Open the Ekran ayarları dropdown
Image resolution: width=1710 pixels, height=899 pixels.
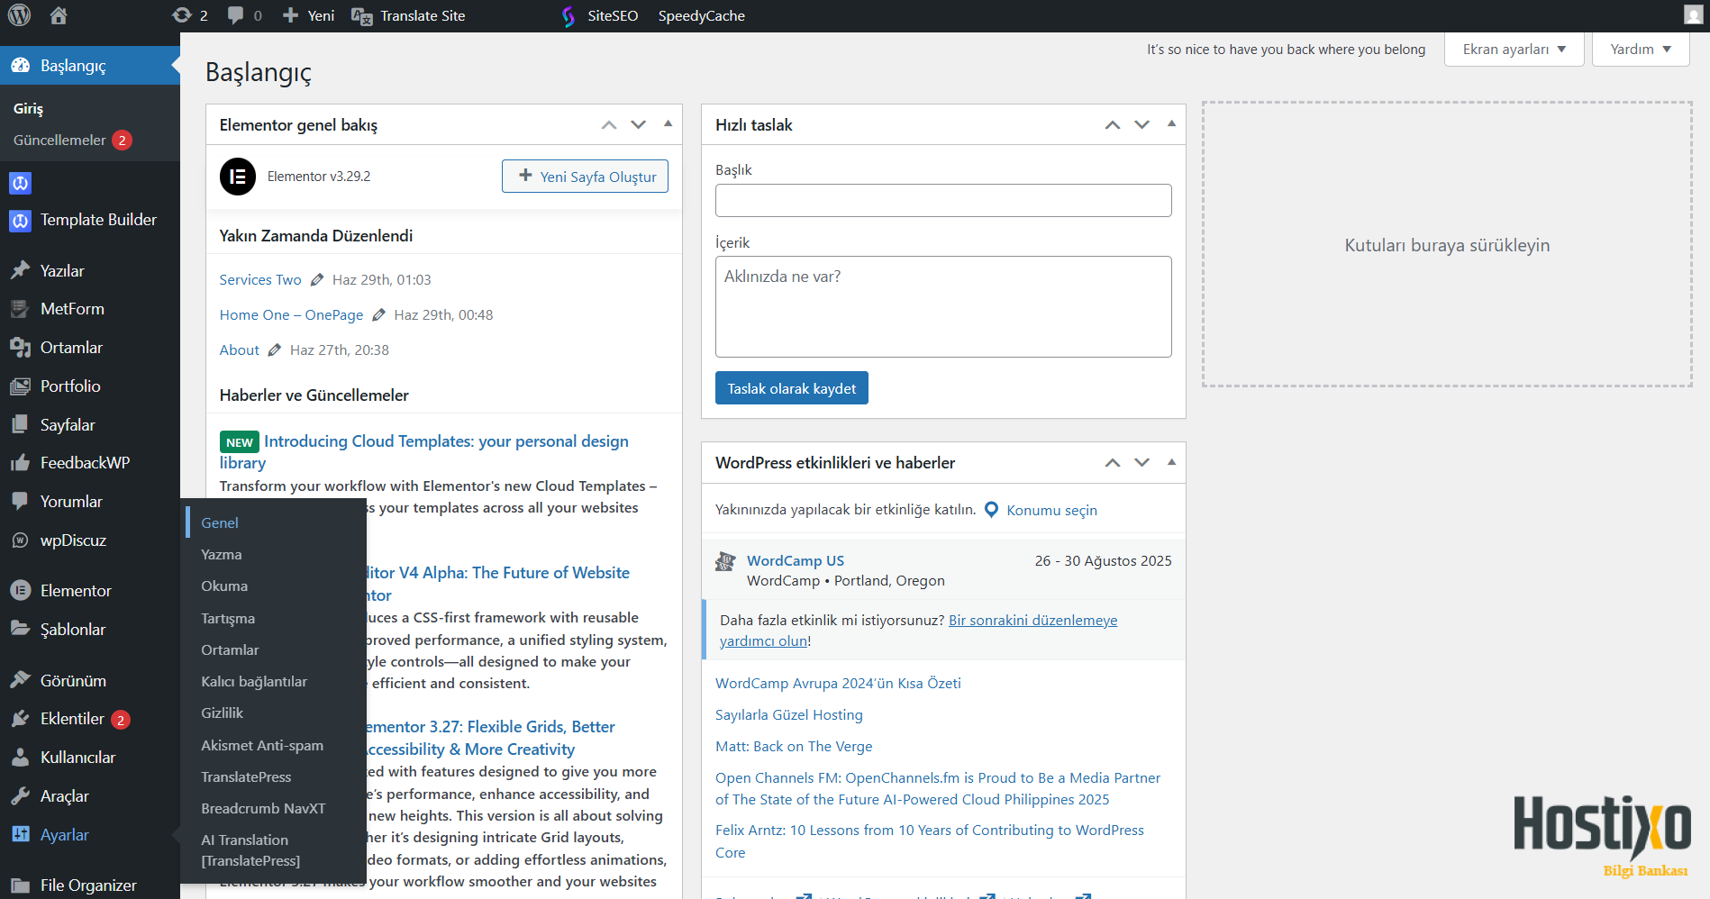pos(1514,50)
